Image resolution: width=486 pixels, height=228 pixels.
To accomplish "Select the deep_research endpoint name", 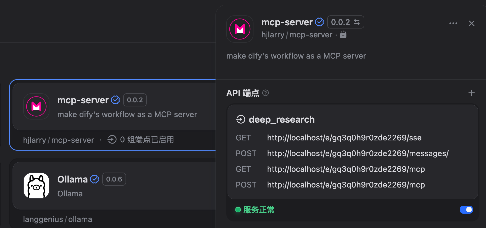I will point(282,119).
